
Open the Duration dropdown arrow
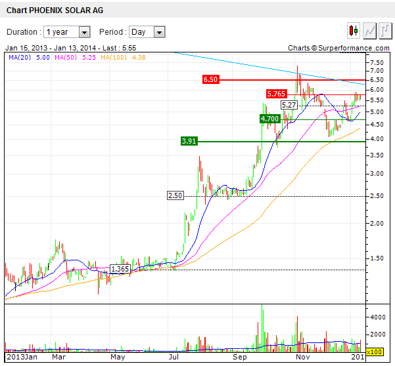tap(85, 32)
